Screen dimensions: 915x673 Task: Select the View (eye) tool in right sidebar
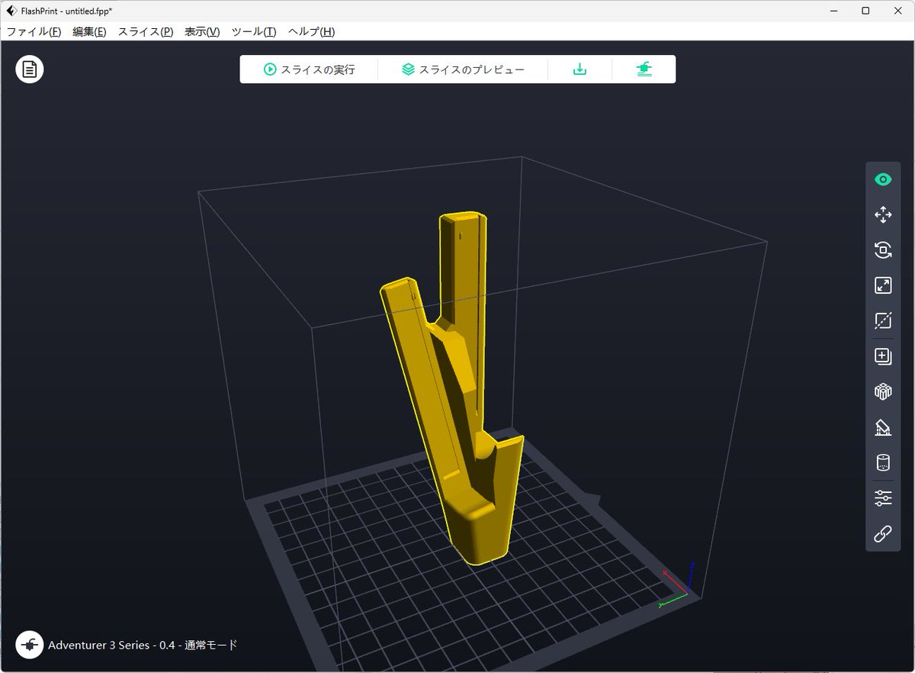(x=883, y=179)
